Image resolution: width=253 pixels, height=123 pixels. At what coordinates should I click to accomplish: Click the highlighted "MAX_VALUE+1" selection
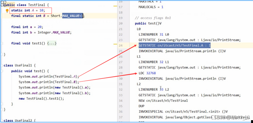(x=73, y=16)
